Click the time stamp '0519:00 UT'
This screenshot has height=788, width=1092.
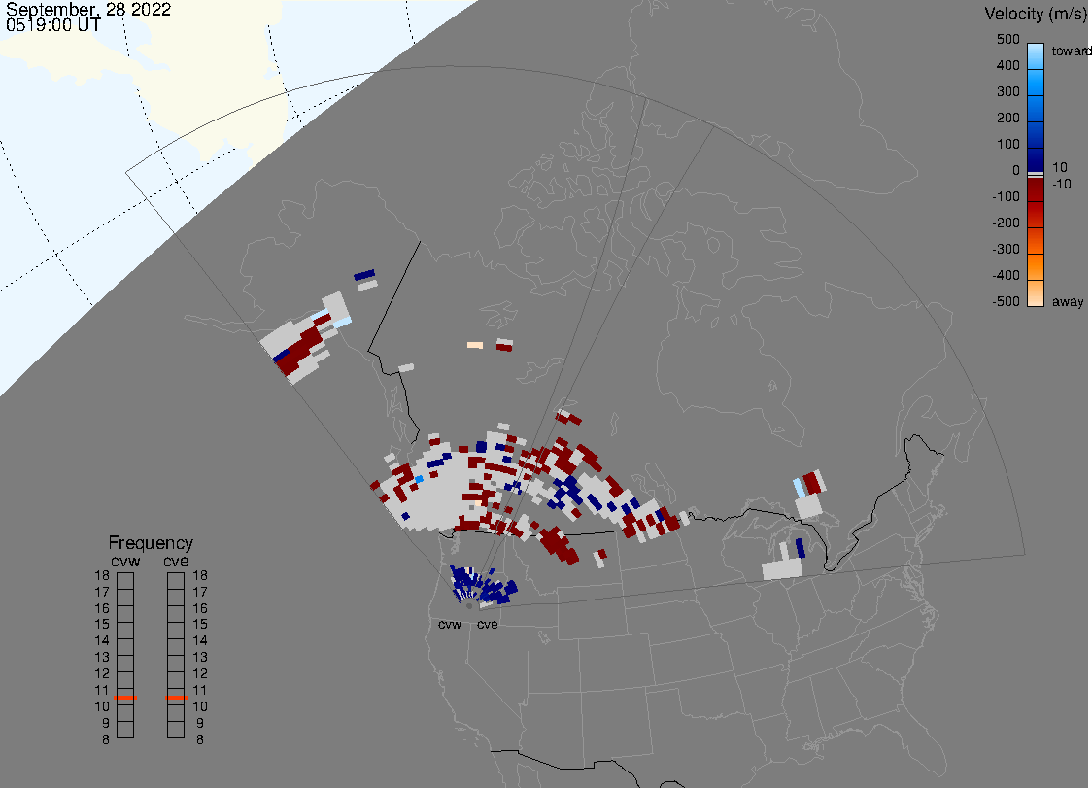pyautogui.click(x=53, y=25)
